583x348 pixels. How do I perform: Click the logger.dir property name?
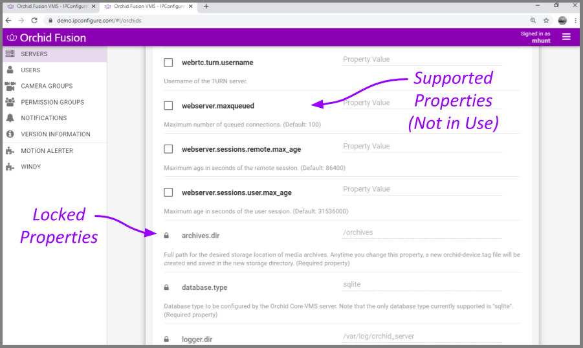click(197, 340)
